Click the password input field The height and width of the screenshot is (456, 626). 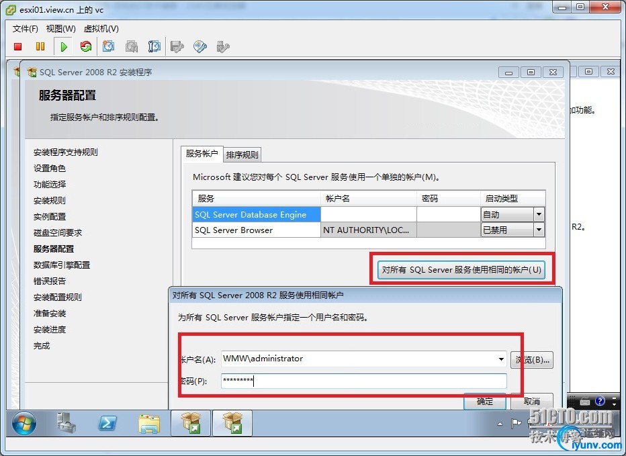(x=363, y=381)
